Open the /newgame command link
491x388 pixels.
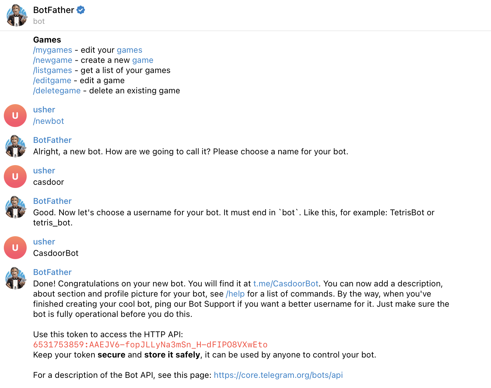click(52, 60)
